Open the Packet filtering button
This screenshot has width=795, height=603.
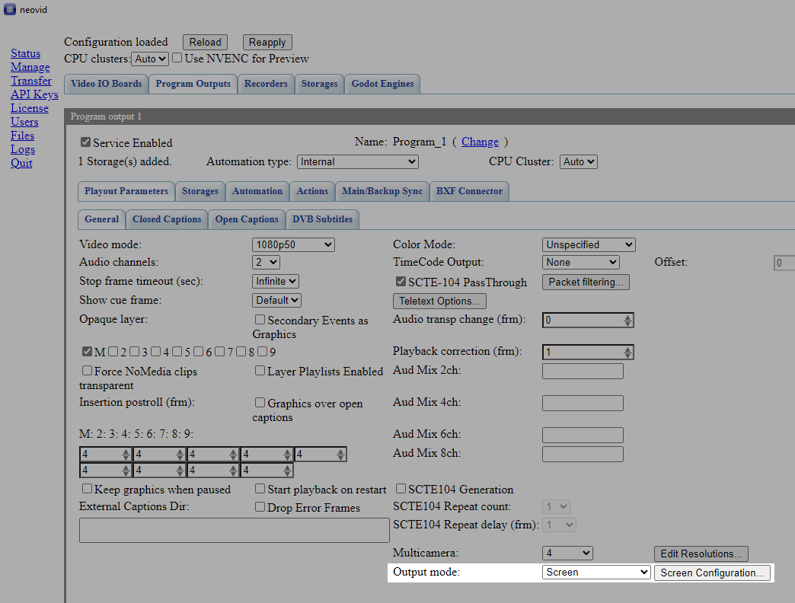point(586,282)
